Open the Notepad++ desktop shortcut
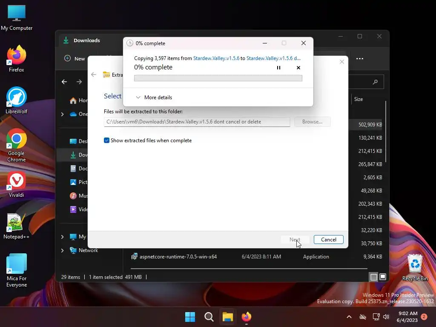Viewport: 436px width, 327px height. pos(17,226)
